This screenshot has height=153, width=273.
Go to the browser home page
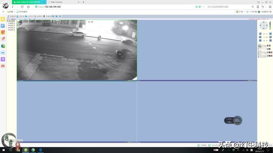point(28,7)
